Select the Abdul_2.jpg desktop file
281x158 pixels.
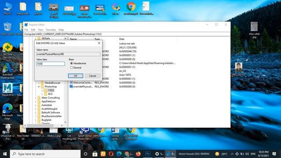(x=54, y=133)
